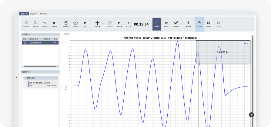Click the plus icon to add data
The width and height of the screenshot is (271, 127).
tap(97, 23)
